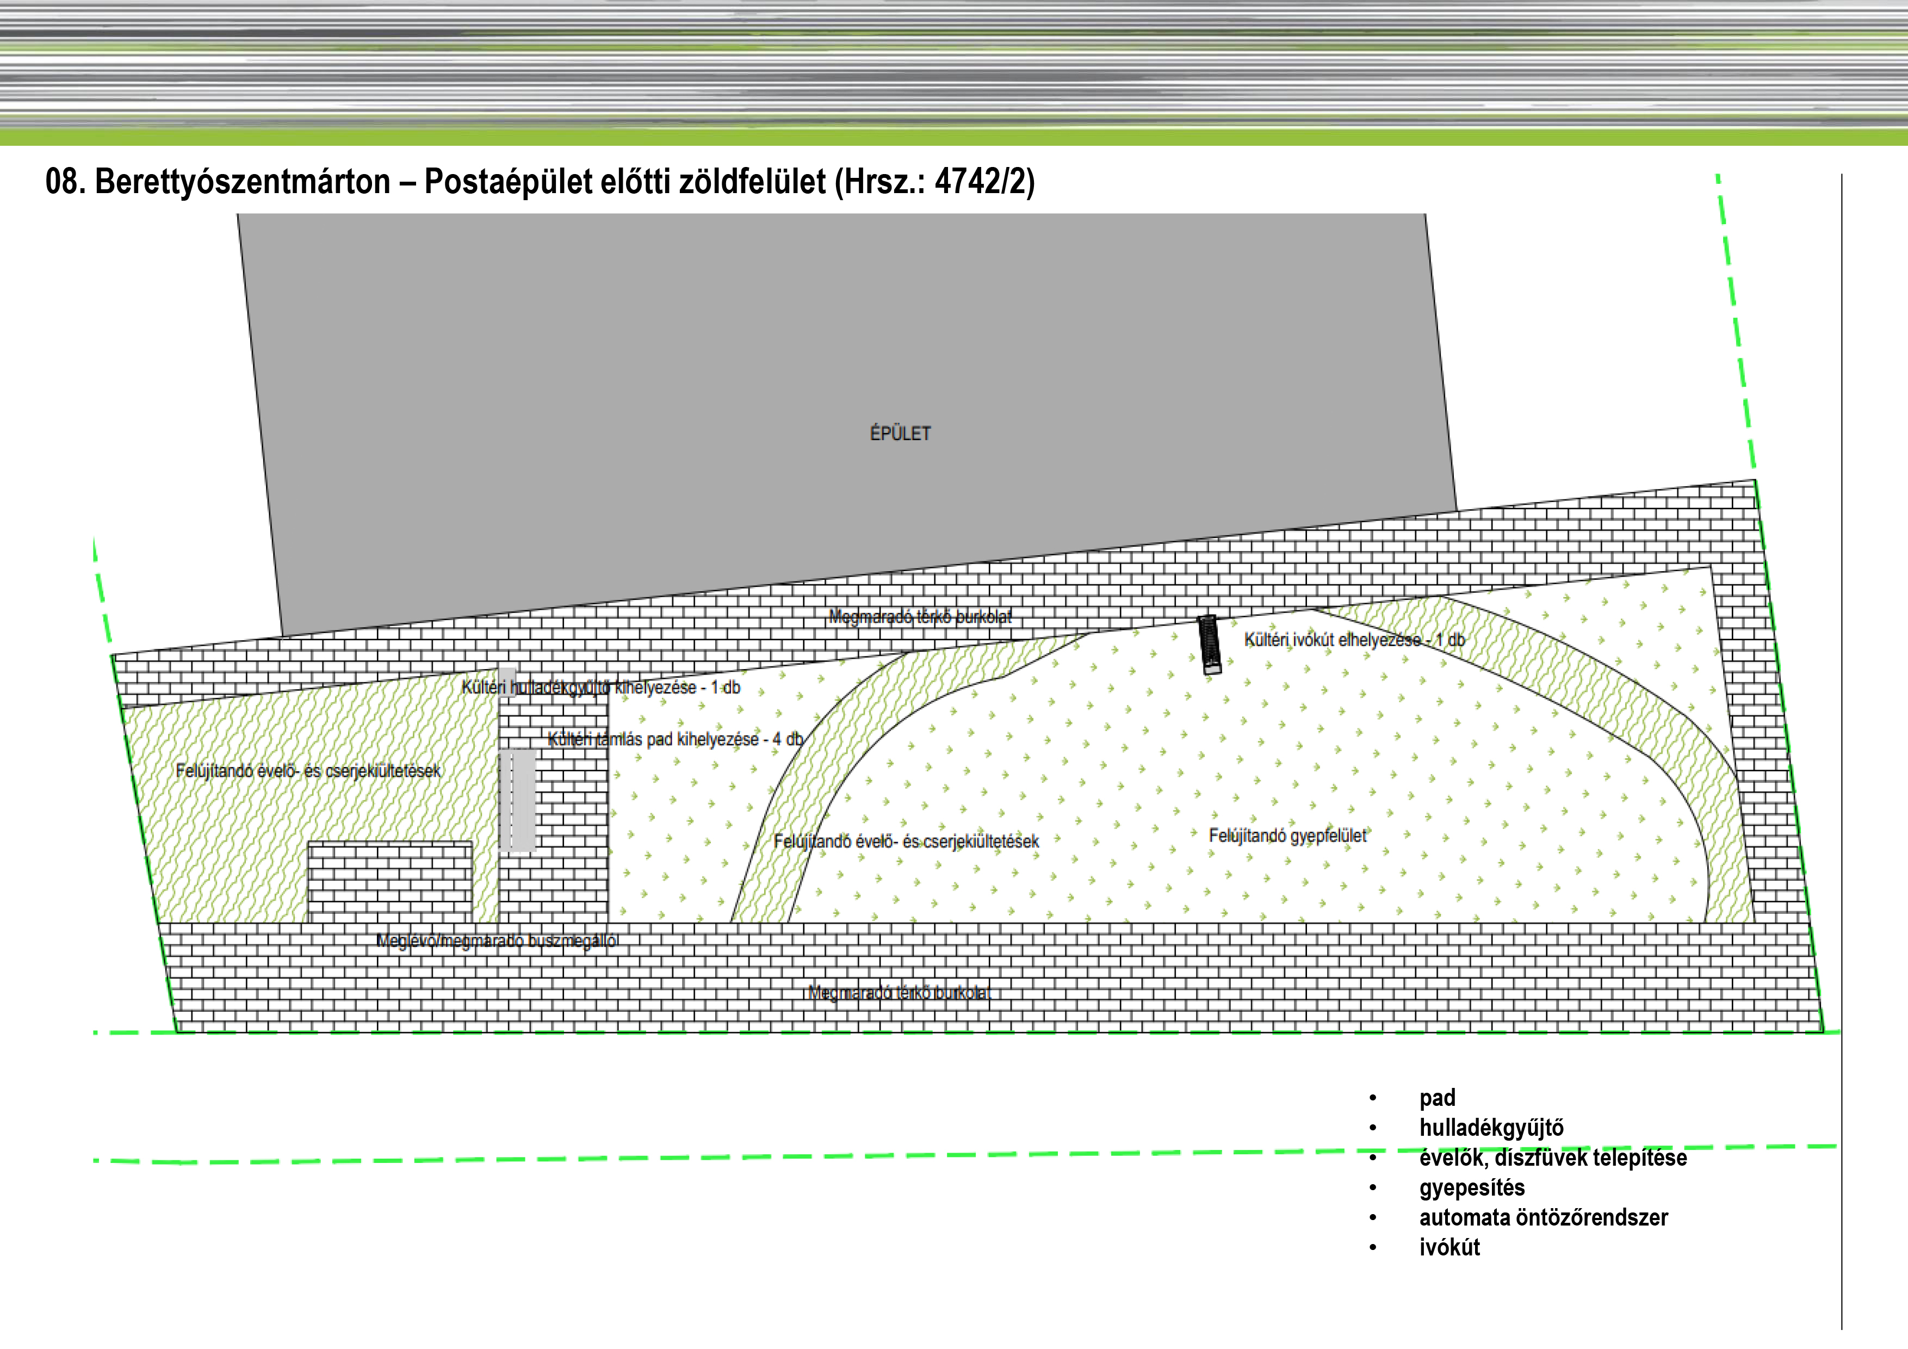The height and width of the screenshot is (1349, 1908).
Task: Click the black drinking fountain symbol
Action: [1210, 643]
